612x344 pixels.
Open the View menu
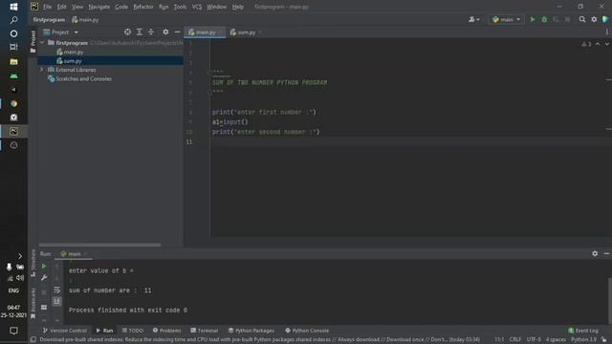(77, 7)
